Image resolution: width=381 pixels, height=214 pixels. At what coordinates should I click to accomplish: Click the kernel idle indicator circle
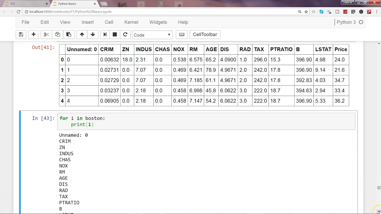point(361,22)
